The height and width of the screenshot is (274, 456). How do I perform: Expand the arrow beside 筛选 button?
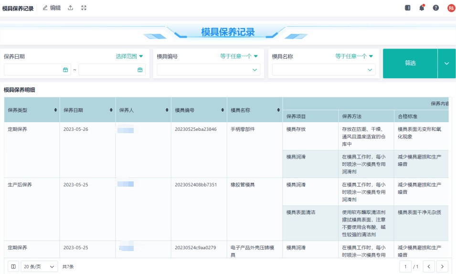[446, 63]
